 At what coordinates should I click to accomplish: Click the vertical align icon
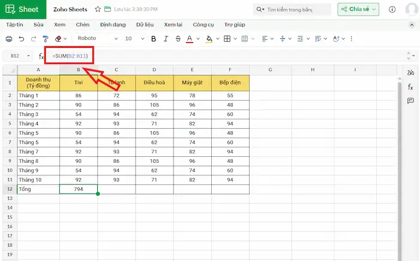pos(283,39)
